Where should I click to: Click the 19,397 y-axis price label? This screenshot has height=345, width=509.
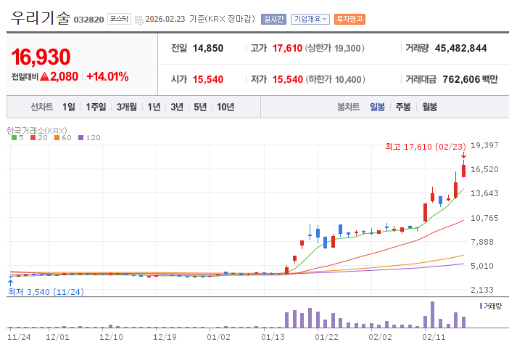[x=484, y=145]
